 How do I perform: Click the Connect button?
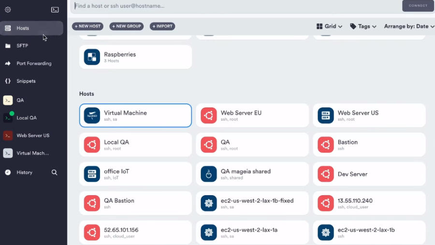click(x=418, y=6)
